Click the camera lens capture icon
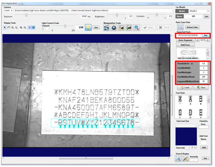The height and width of the screenshot is (167, 215). pos(114,27)
